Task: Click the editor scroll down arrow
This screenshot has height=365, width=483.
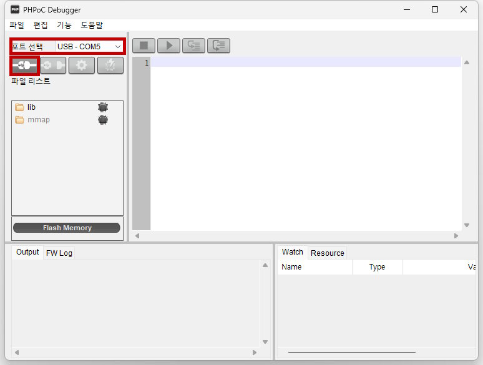Action: (x=467, y=225)
